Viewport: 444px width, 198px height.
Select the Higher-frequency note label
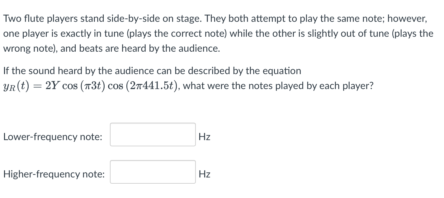[x=54, y=174]
